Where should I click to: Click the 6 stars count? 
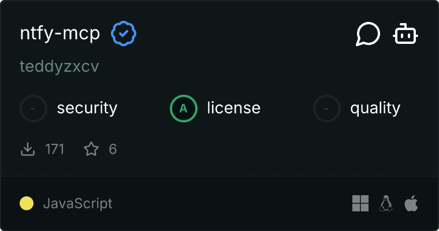tap(113, 150)
